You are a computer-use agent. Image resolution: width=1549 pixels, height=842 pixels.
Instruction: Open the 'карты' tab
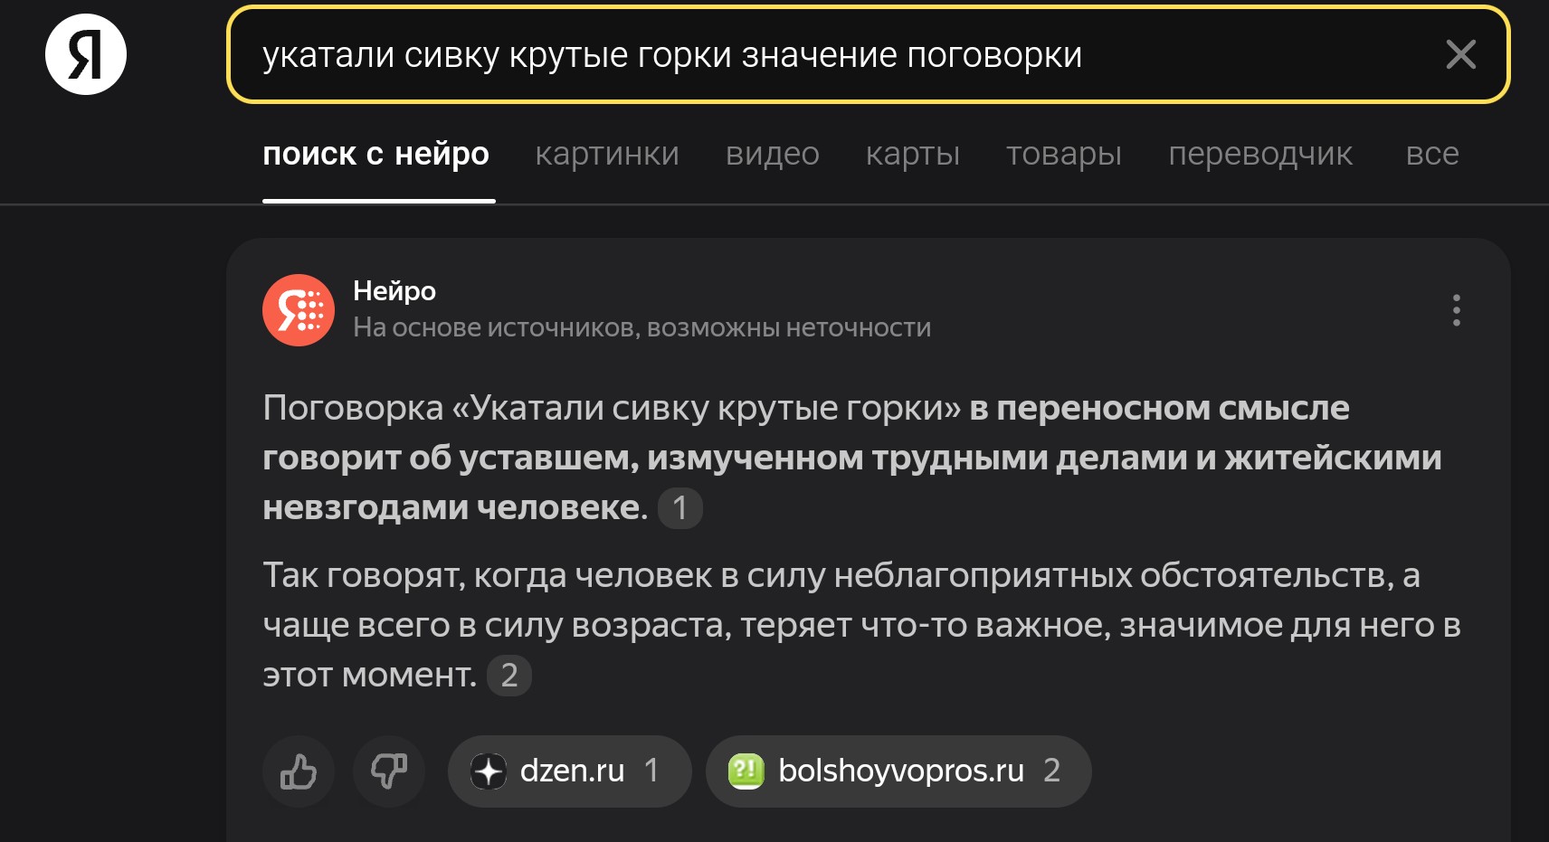click(913, 154)
